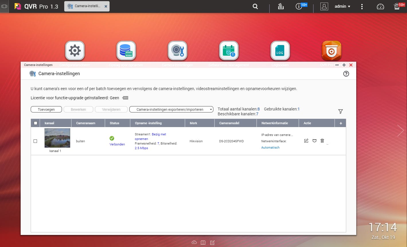Click the search magnifier in top bar

pos(255,6)
